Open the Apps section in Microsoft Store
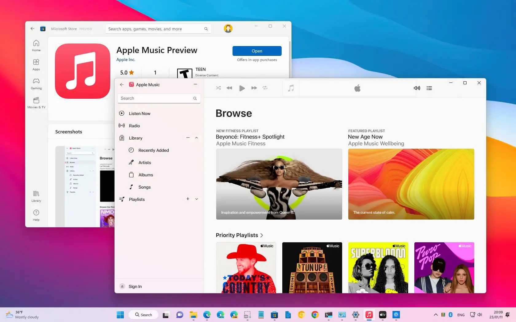Image resolution: width=516 pixels, height=322 pixels. click(x=36, y=65)
